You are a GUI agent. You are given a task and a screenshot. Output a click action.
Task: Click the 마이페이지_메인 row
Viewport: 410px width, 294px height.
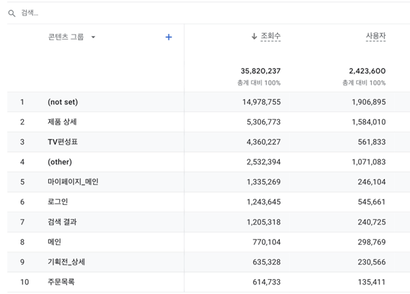pyautogui.click(x=208, y=182)
